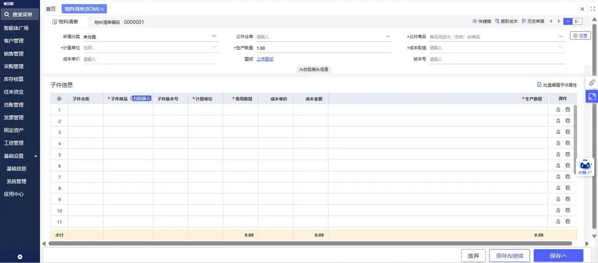Switch to single-column layout view
This screenshot has width=598, height=263.
(x=568, y=21)
